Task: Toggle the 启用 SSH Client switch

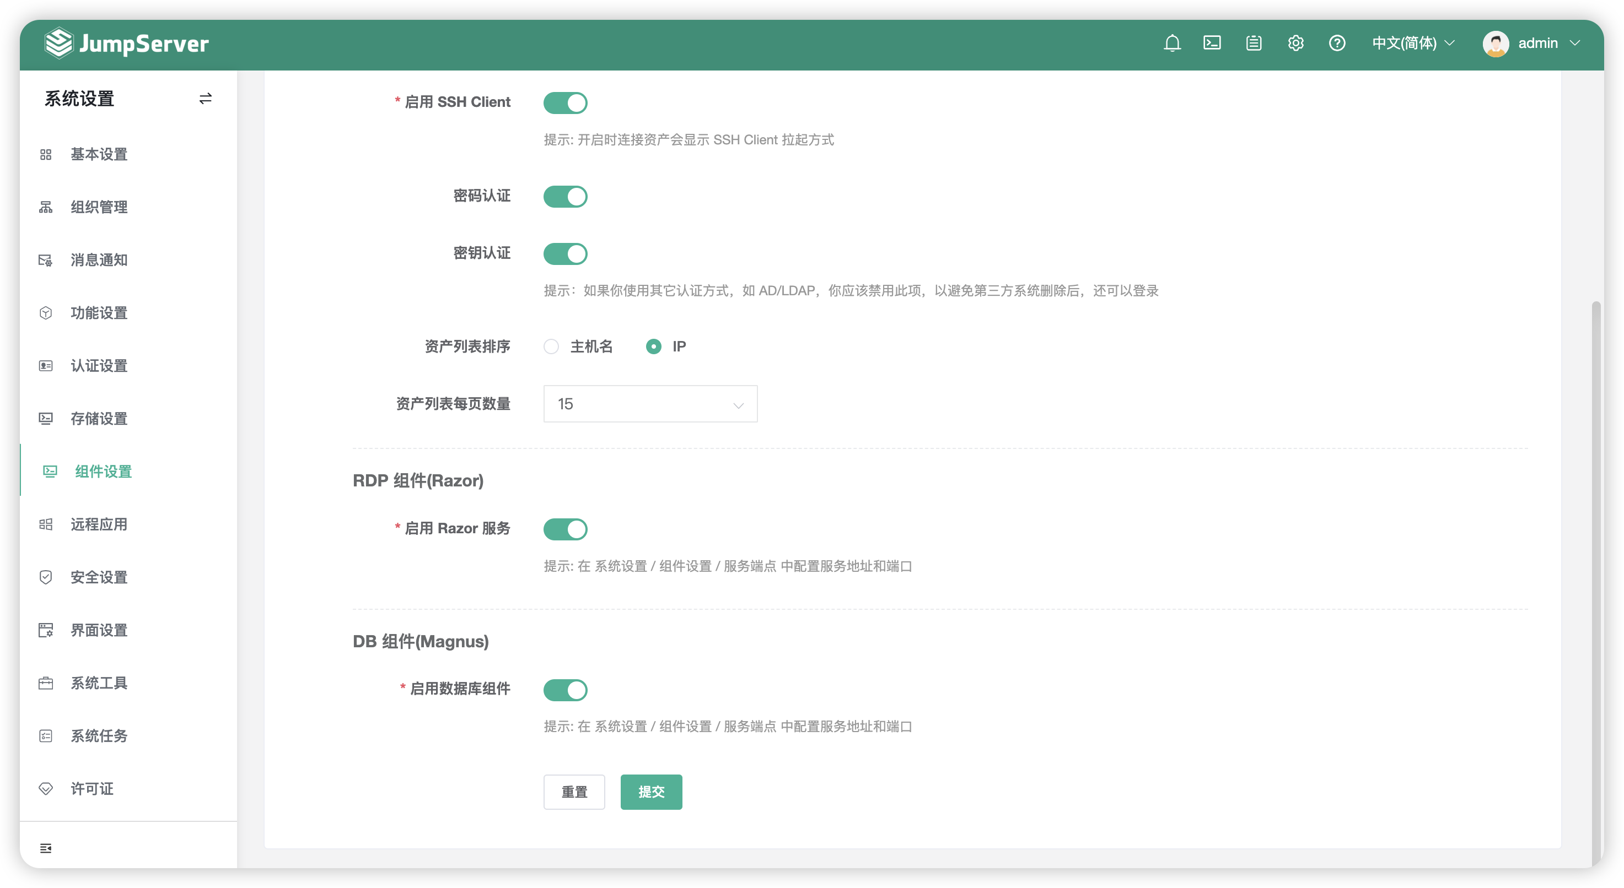Action: pyautogui.click(x=565, y=102)
